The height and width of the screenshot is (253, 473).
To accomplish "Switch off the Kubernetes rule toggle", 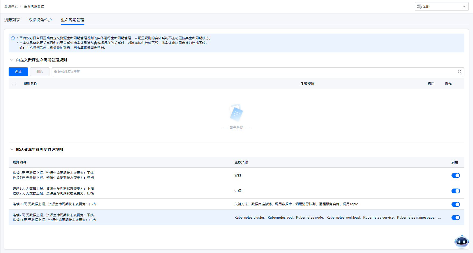I will coord(456,218).
